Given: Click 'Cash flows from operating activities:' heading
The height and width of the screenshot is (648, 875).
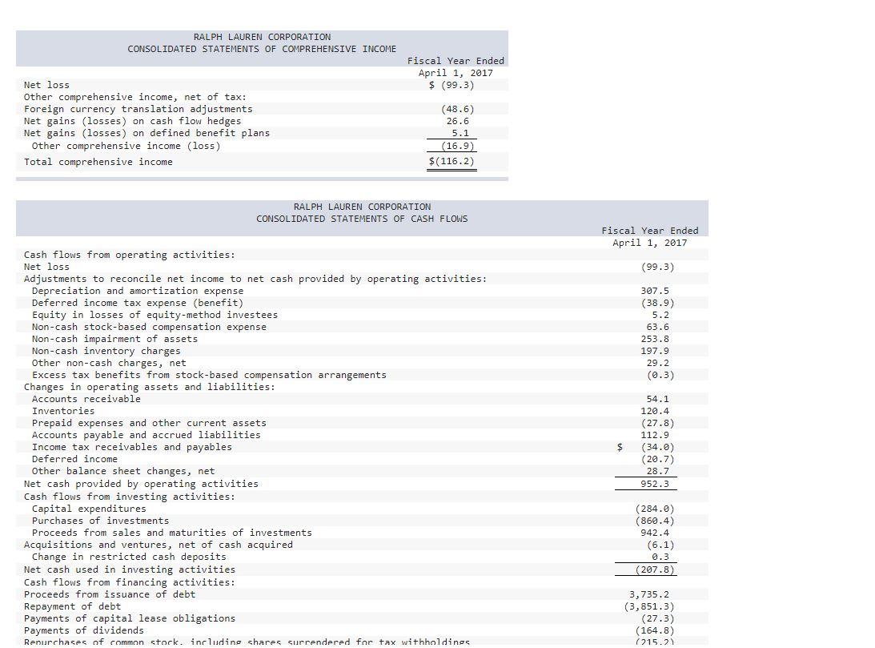Looking at the screenshot, I should (x=130, y=255).
